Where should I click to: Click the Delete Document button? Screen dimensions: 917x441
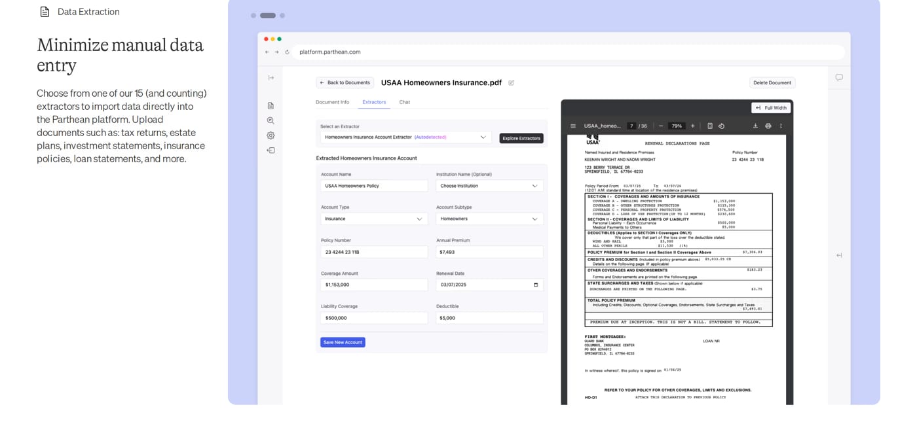[772, 82]
